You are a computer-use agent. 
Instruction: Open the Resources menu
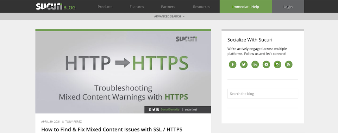tap(201, 7)
